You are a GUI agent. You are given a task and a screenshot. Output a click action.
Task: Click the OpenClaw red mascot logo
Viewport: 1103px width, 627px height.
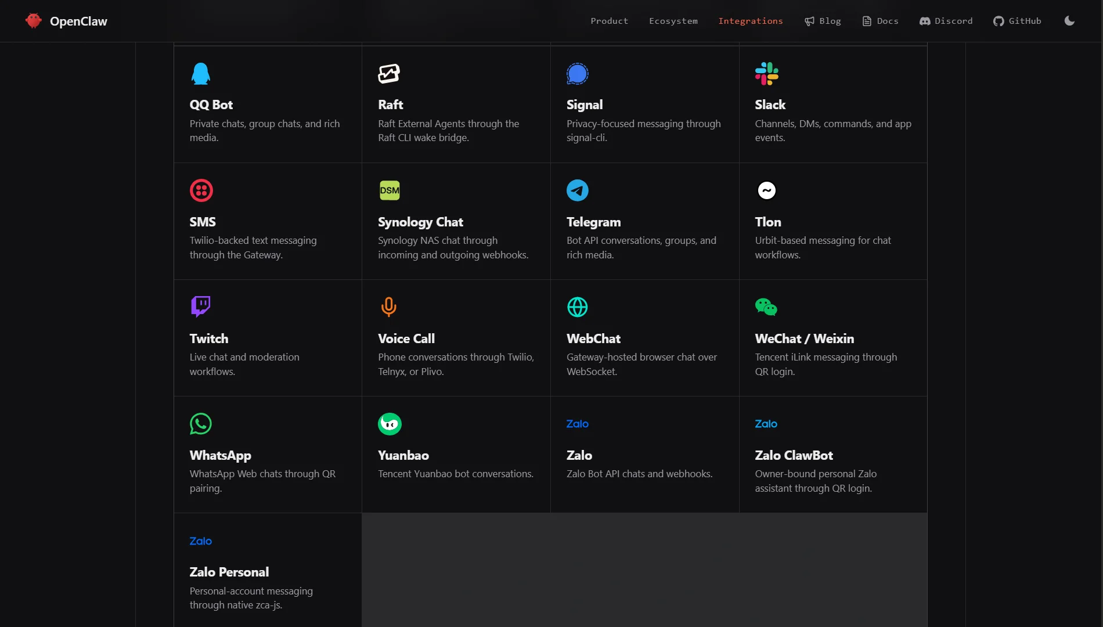click(x=34, y=21)
